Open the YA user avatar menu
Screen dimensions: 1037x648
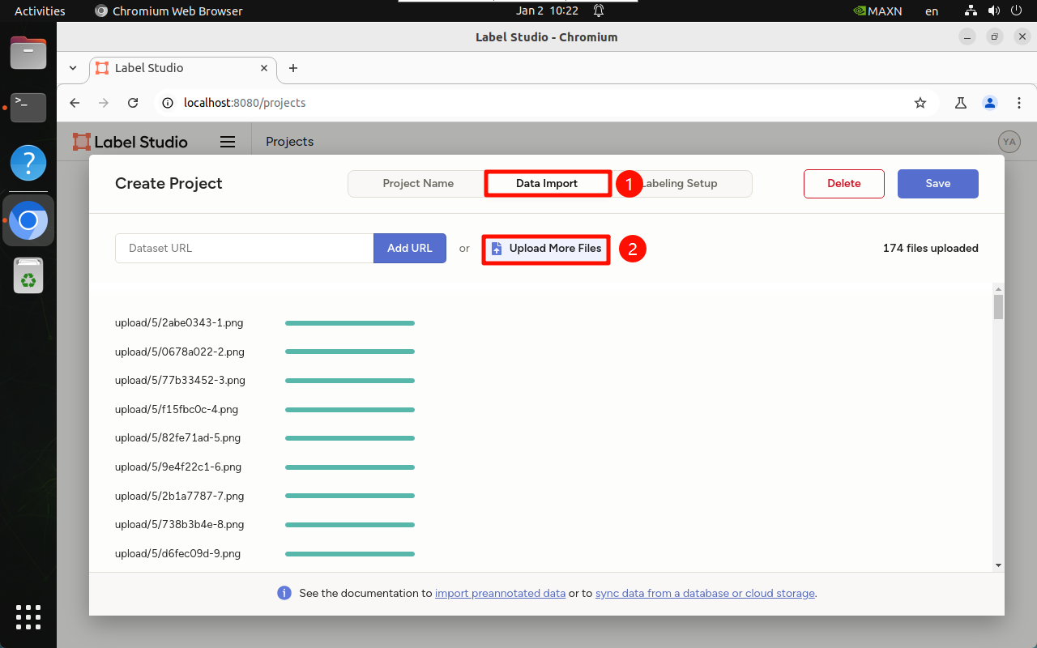tap(1009, 142)
